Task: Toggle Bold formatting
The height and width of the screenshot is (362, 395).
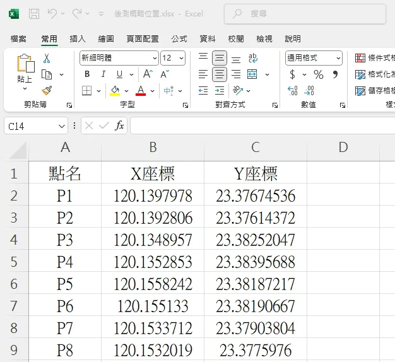Action: pos(87,74)
